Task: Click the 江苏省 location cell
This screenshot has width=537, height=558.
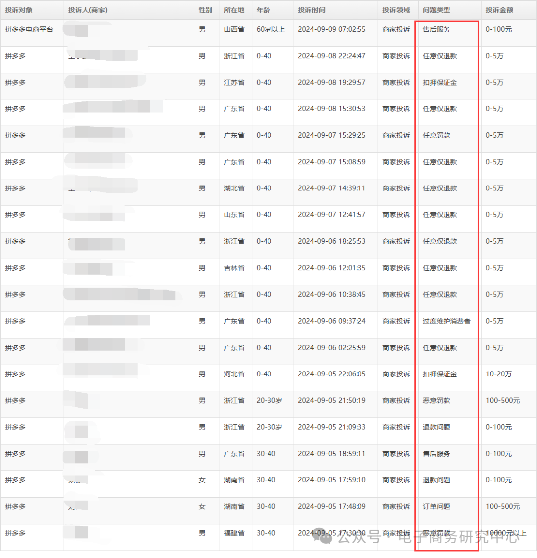Action: pos(234,83)
